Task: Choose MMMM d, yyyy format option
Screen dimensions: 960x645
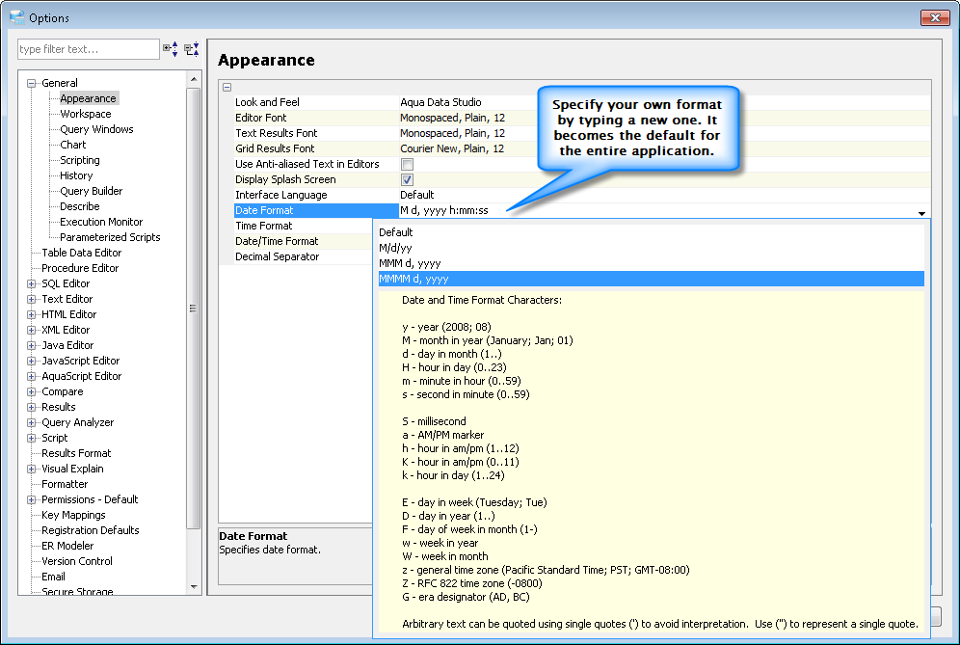Action: [652, 279]
